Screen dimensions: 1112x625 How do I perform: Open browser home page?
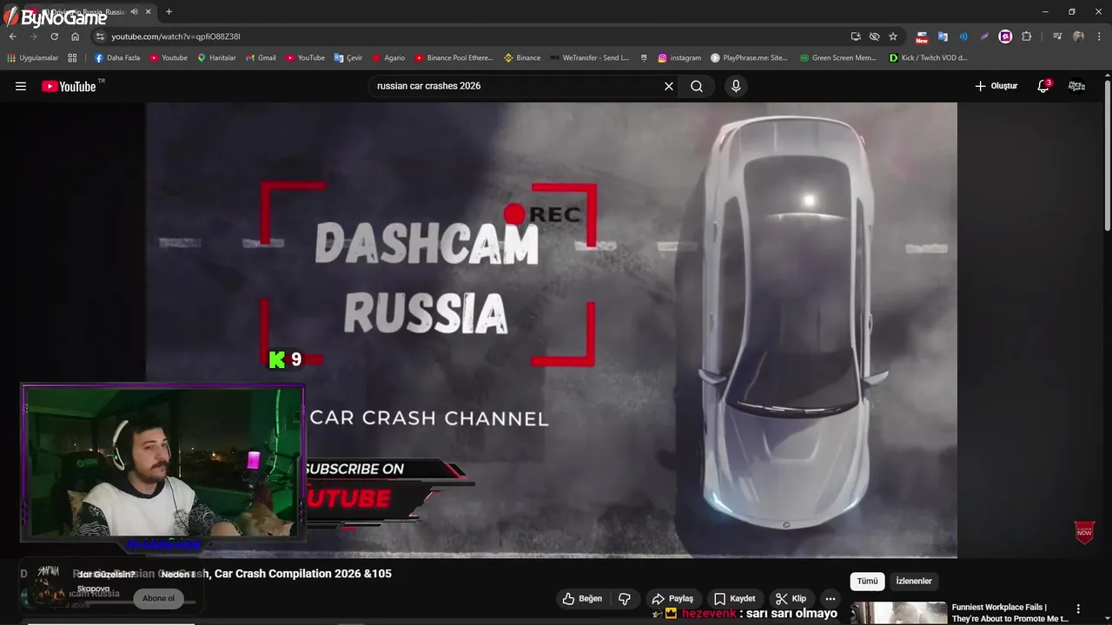[x=75, y=36]
